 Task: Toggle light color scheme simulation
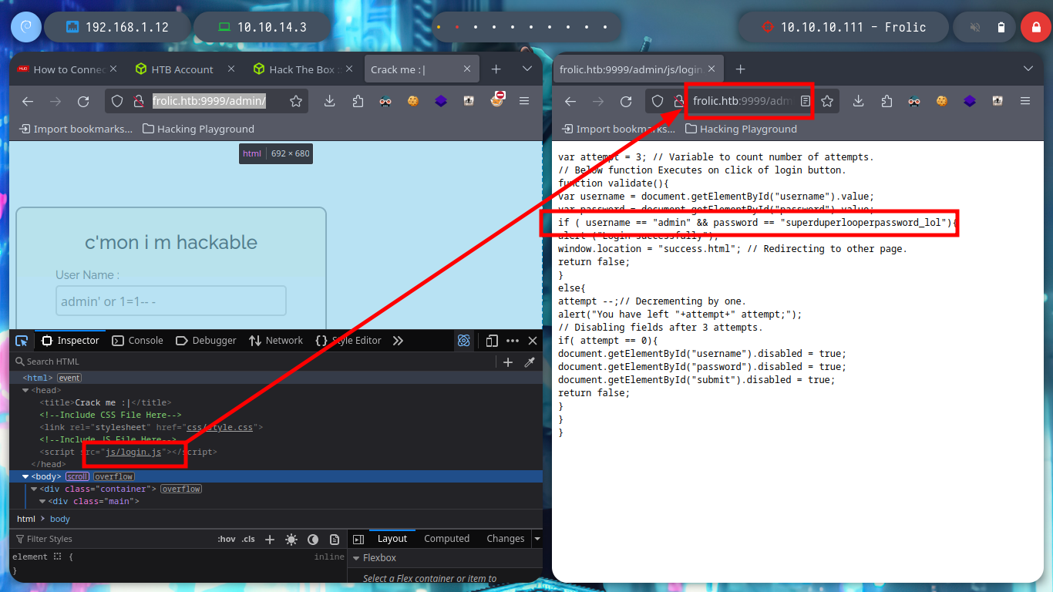pos(291,540)
